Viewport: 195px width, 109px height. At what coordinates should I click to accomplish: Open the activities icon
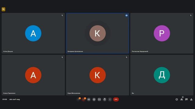coord(191,99)
